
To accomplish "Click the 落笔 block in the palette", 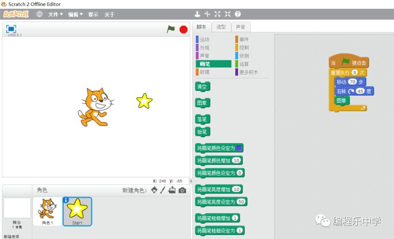I will coord(202,119).
